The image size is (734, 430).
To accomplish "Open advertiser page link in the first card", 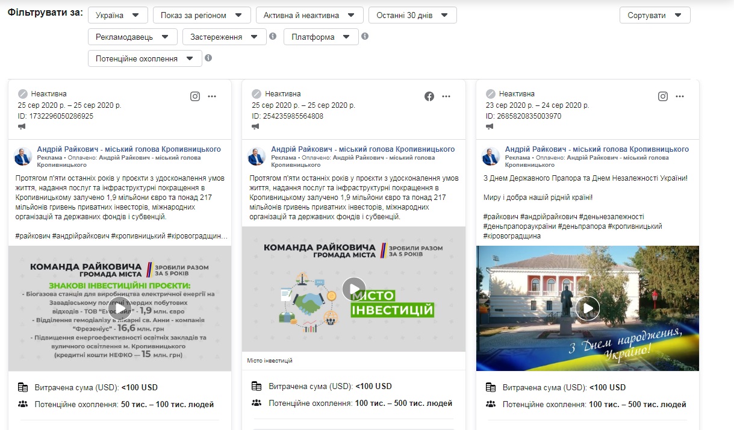I will click(129, 149).
